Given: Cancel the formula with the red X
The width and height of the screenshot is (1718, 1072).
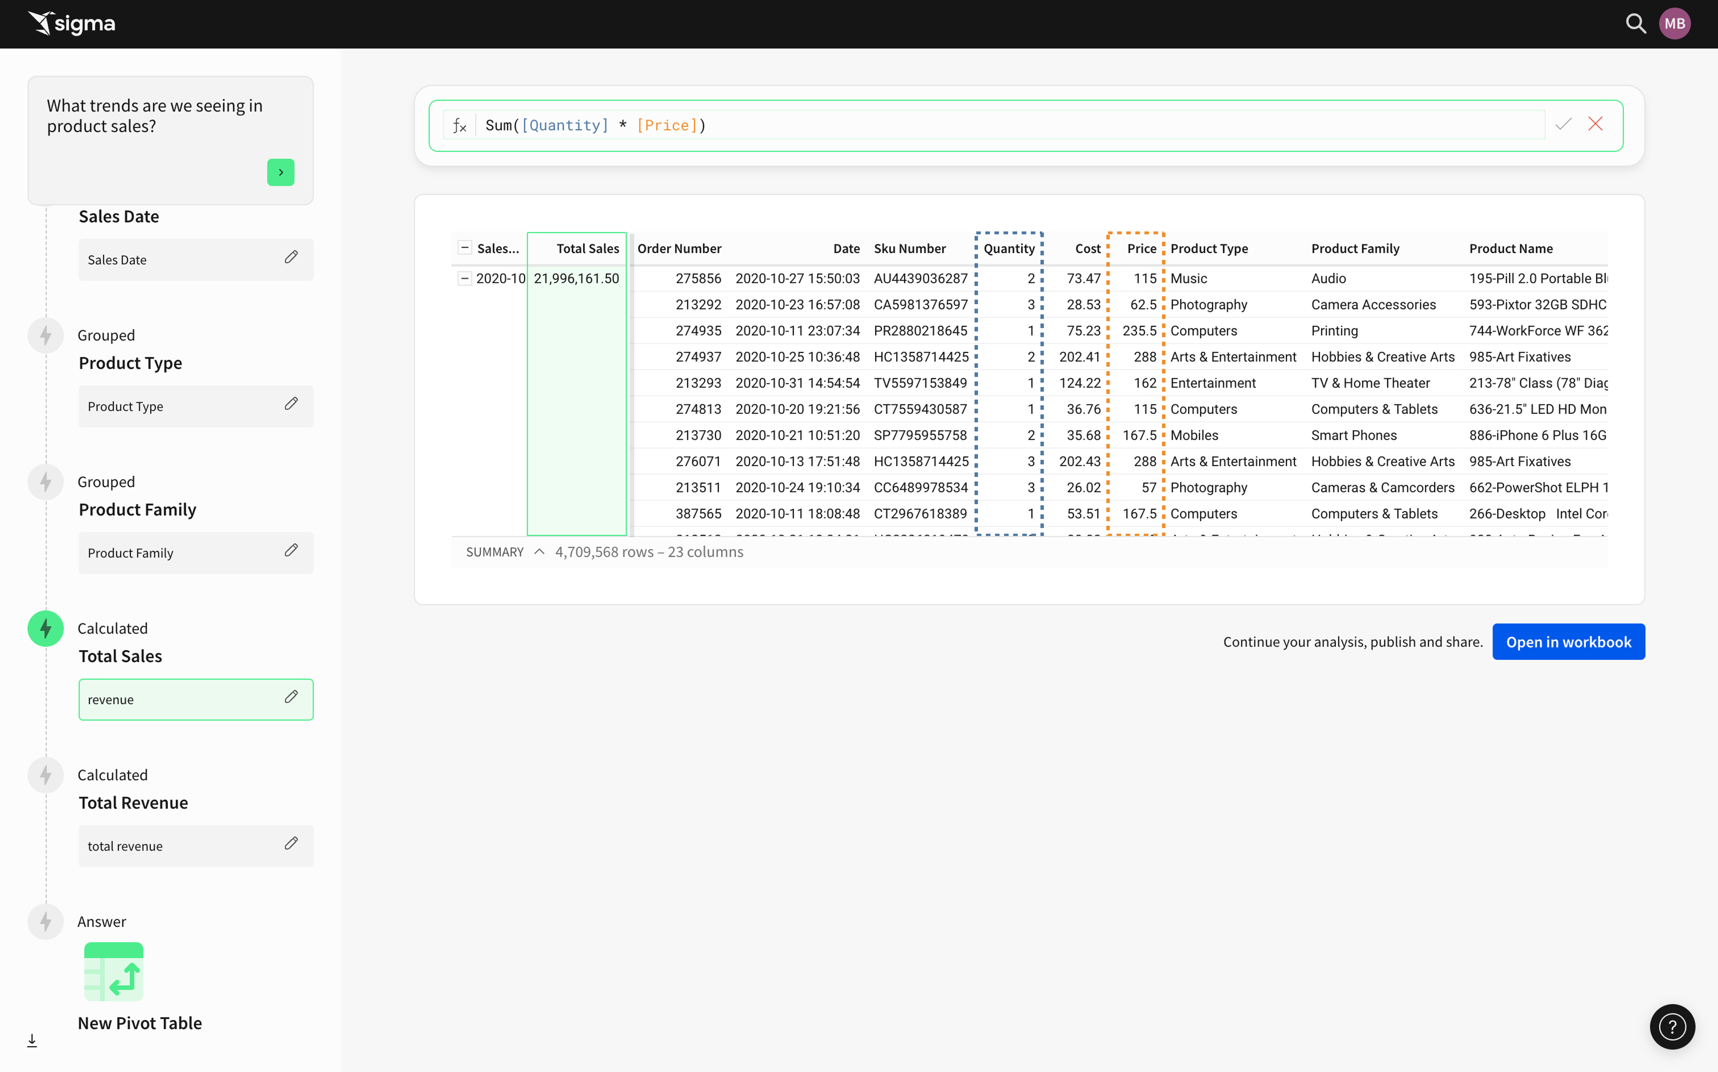Looking at the screenshot, I should pyautogui.click(x=1595, y=125).
